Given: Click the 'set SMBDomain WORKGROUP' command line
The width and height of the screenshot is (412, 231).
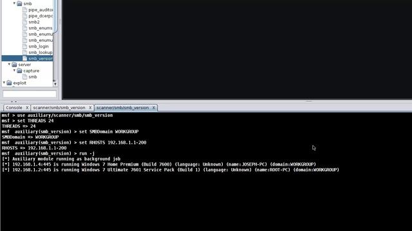Looking at the screenshot, I should coord(70,132).
